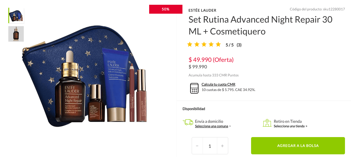Image resolution: width=353 pixels, height=157 pixels.
Task: Click the home delivery truck icon
Action: (188, 122)
